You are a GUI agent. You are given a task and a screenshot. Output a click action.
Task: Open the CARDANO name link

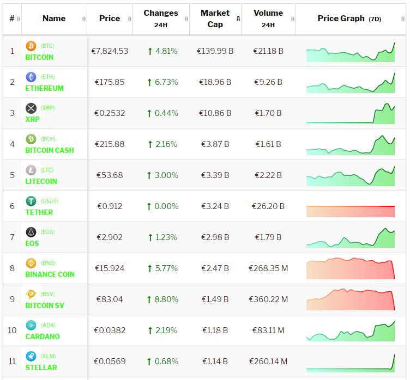tap(43, 336)
